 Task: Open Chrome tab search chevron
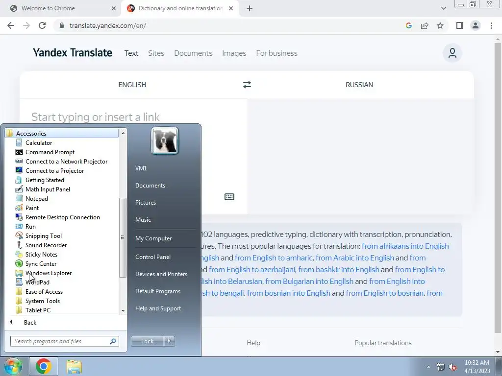pyautogui.click(x=443, y=8)
